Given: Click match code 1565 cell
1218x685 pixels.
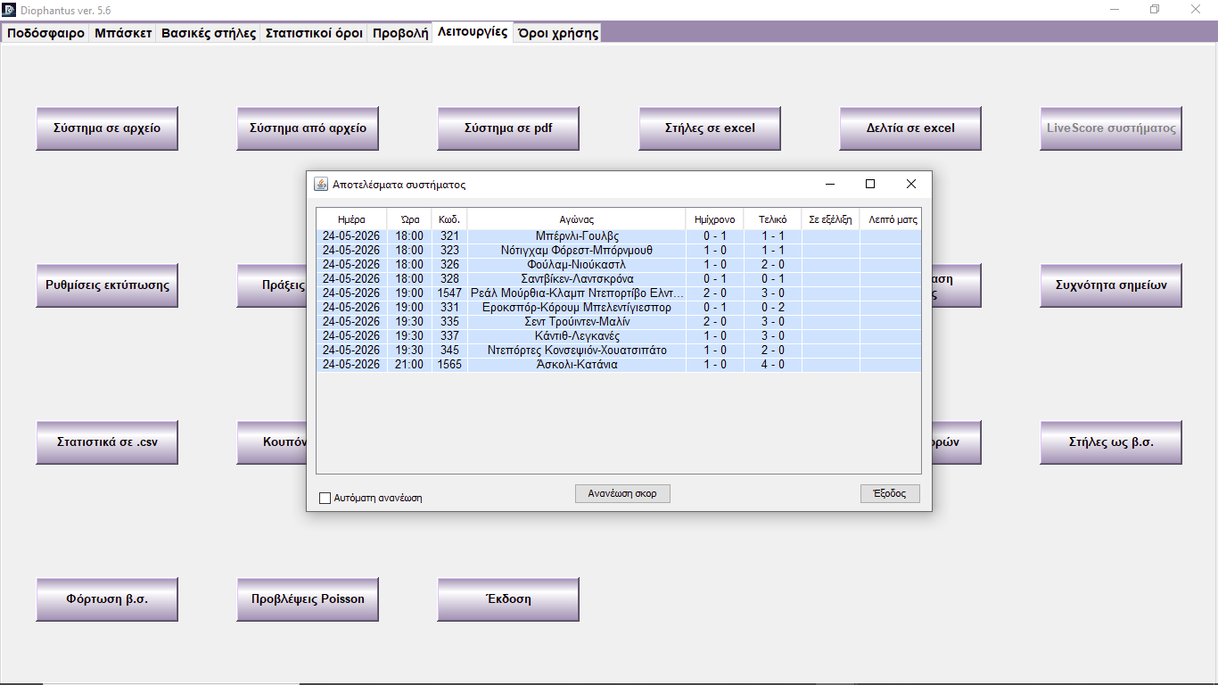Looking at the screenshot, I should [449, 365].
